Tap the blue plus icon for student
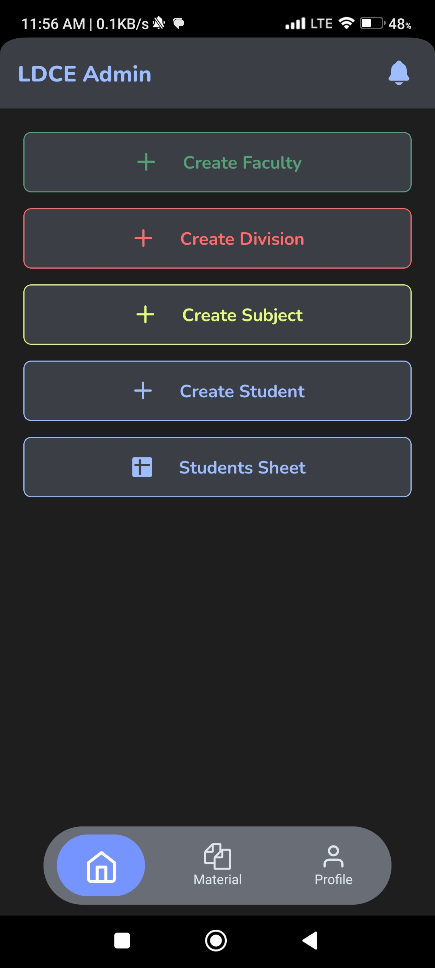Image resolution: width=435 pixels, height=968 pixels. coord(143,391)
